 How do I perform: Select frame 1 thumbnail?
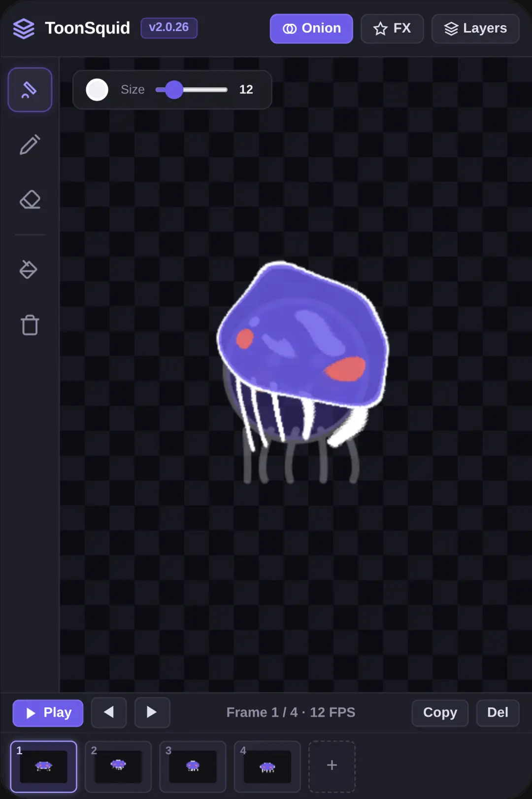coord(43,766)
